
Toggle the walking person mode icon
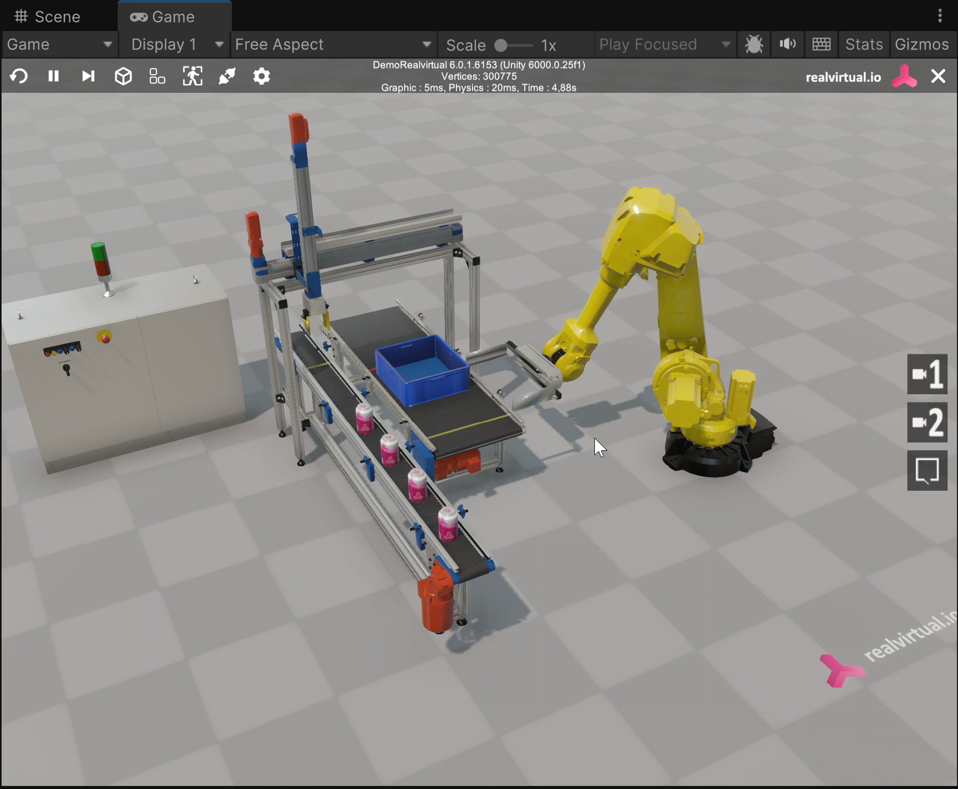click(x=192, y=76)
